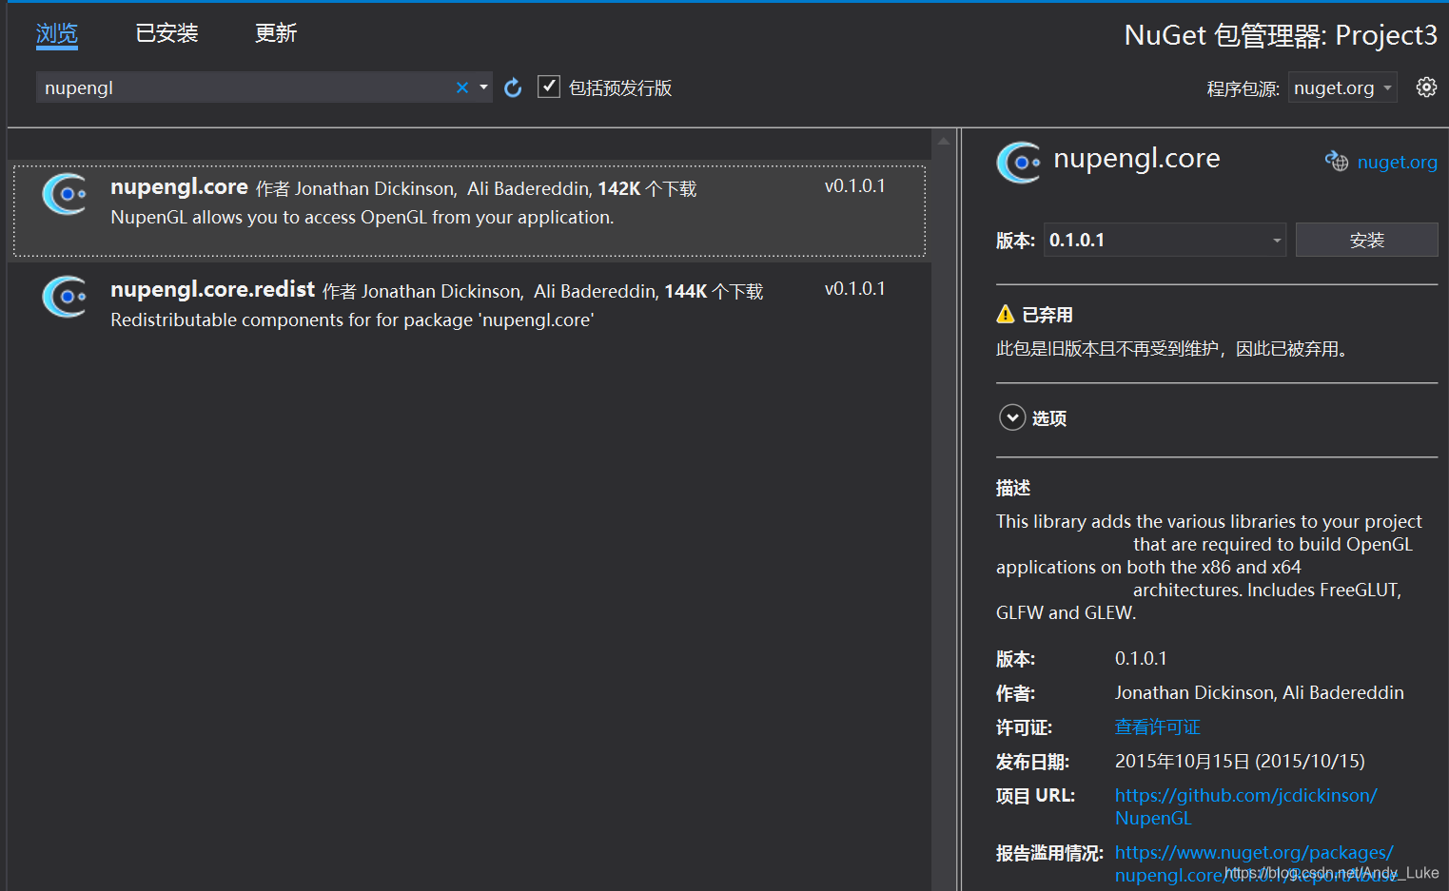
Task: Expand the options section chevron
Action: [1012, 417]
